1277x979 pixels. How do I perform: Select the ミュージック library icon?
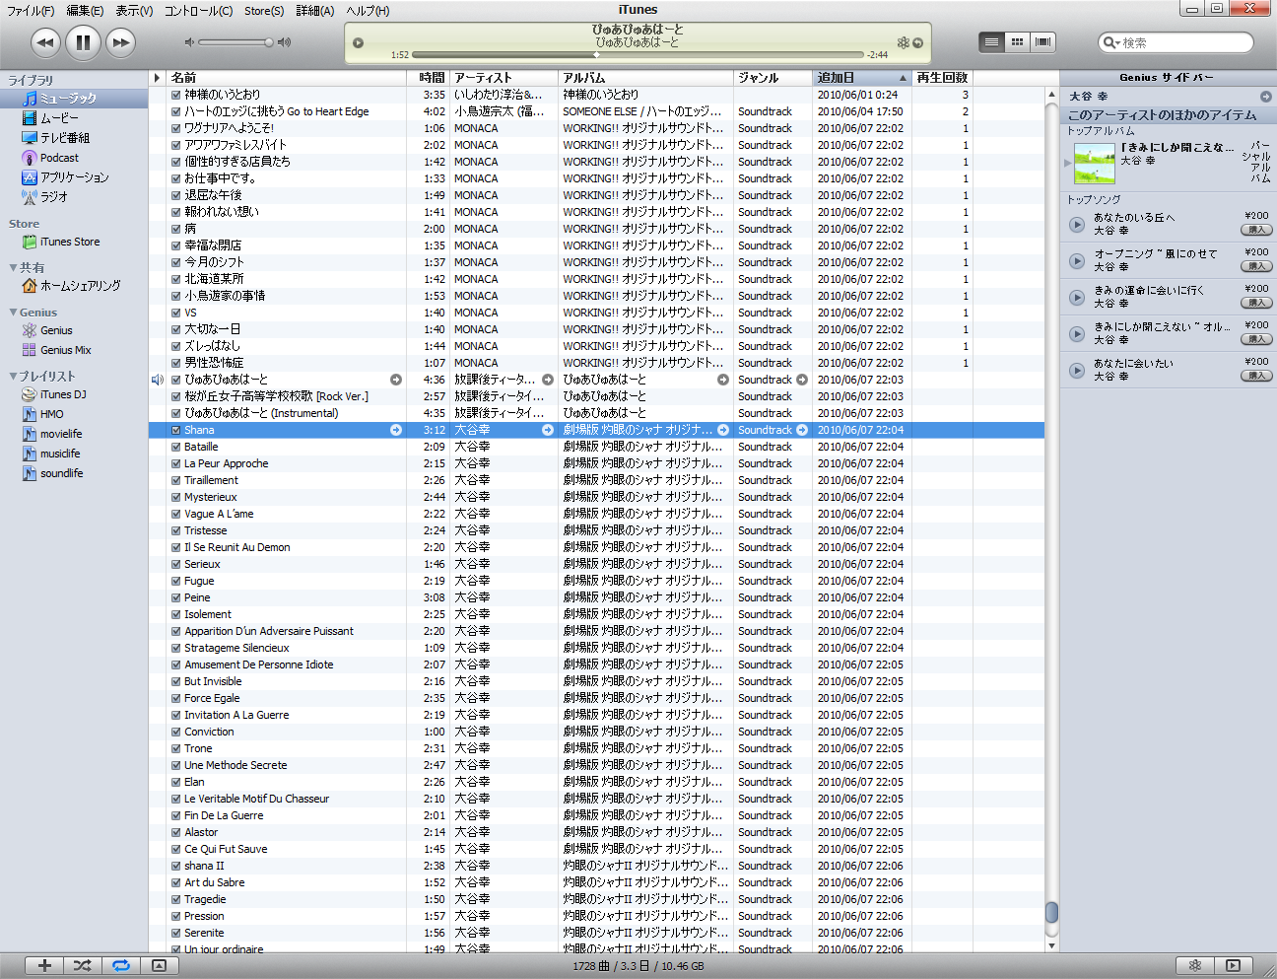(30, 99)
